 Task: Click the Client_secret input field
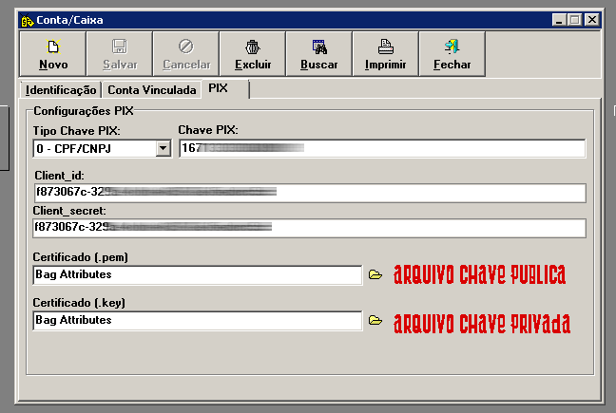[309, 228]
